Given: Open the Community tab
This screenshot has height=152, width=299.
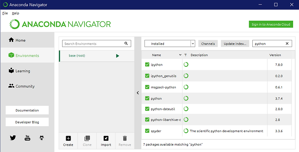Looking at the screenshot, I should click(27, 86).
